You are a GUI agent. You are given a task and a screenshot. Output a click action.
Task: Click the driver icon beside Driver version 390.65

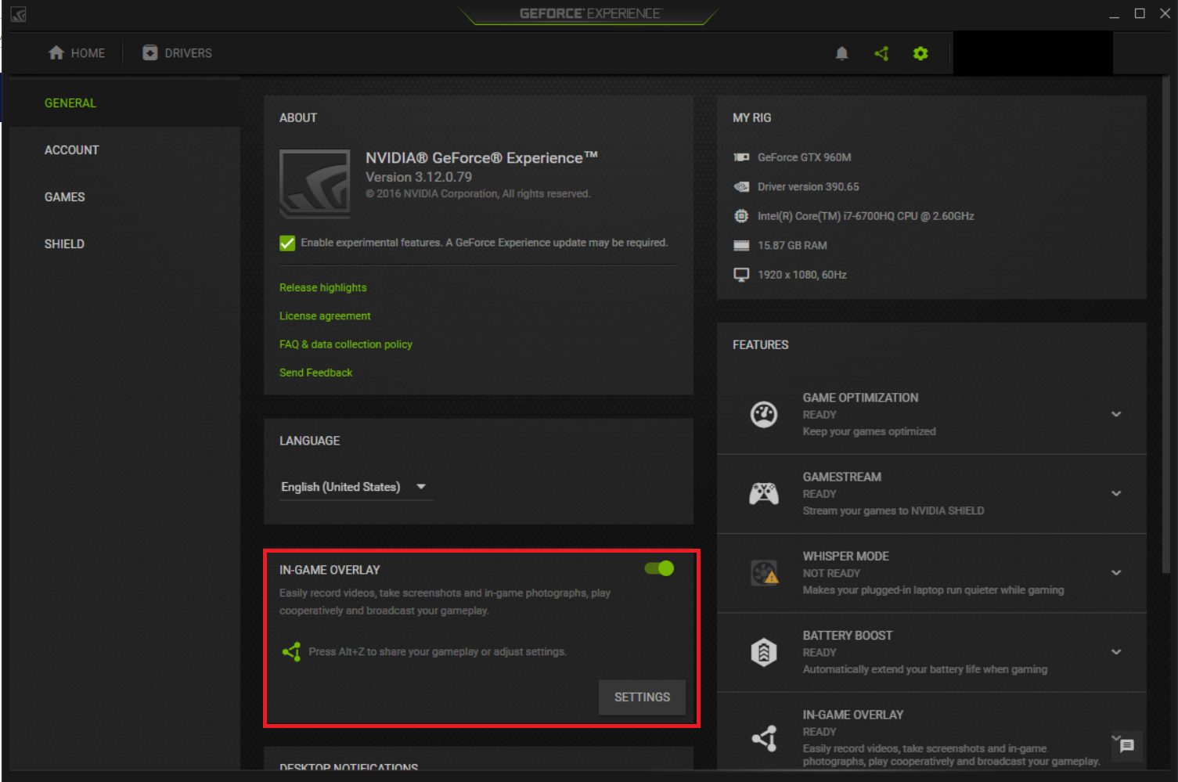(741, 186)
